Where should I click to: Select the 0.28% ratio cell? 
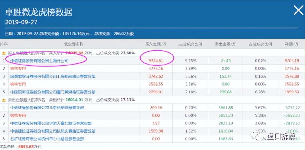[x=260, y=92]
